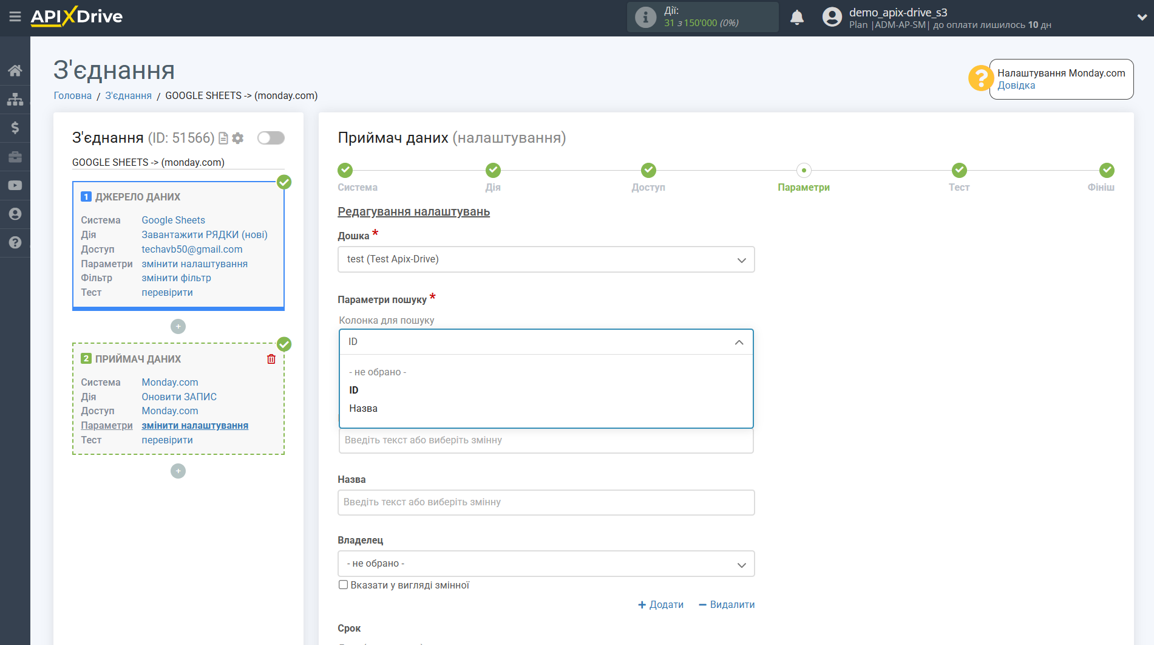1154x645 pixels.
Task: Open the notifications bell
Action: [x=797, y=17]
